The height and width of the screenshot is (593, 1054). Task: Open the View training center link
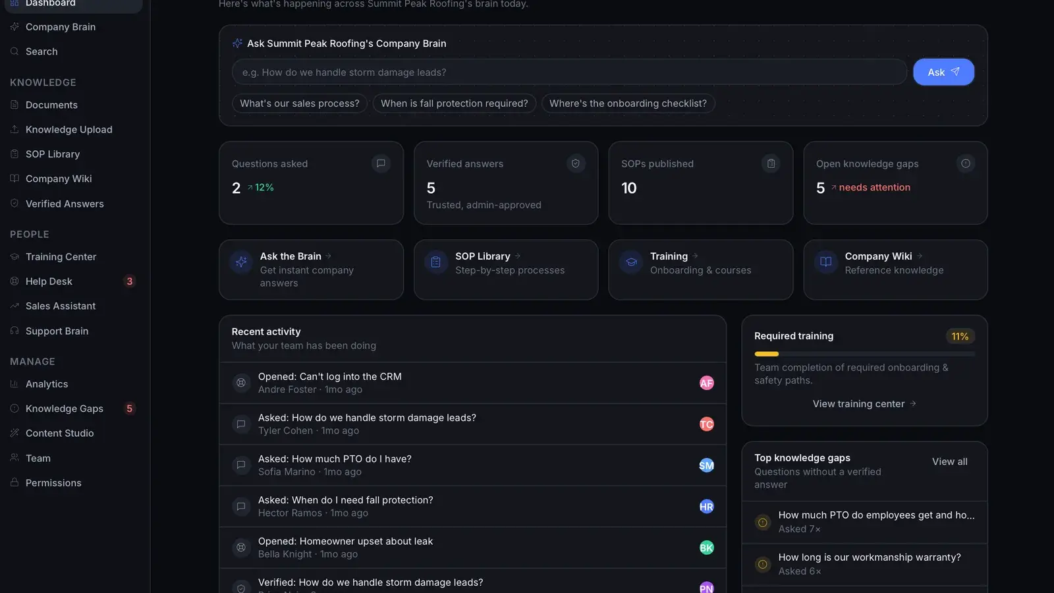864,404
